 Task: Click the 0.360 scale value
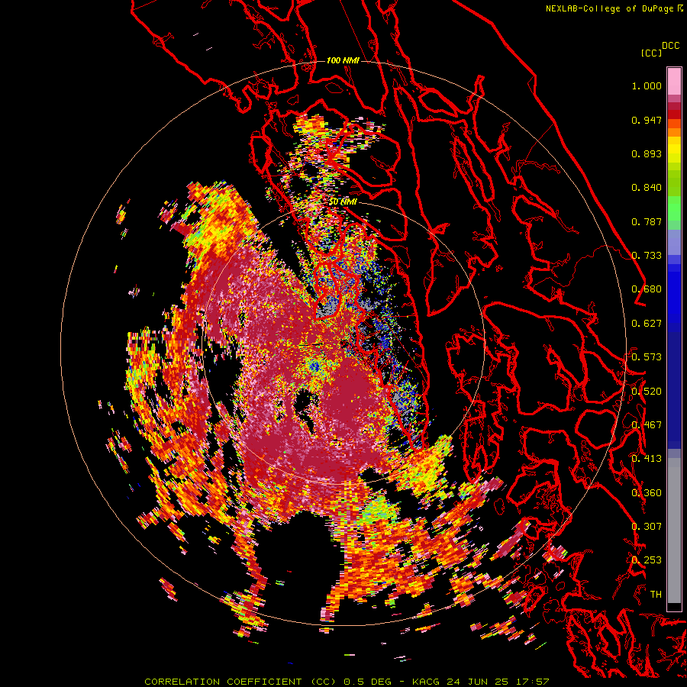pyautogui.click(x=647, y=492)
